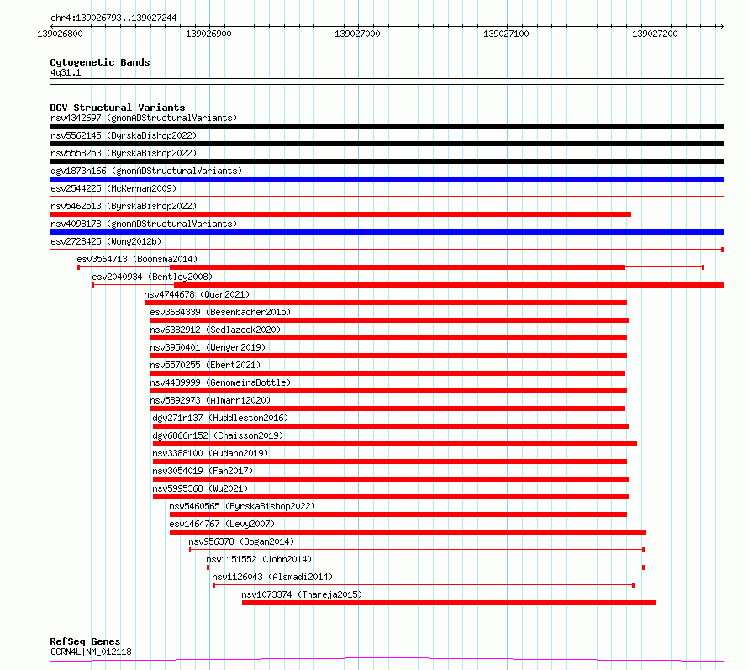Open nsv5462513 (ByrskaBishop2022) variant label
Image resolution: width=748 pixels, height=670 pixels.
tap(124, 206)
